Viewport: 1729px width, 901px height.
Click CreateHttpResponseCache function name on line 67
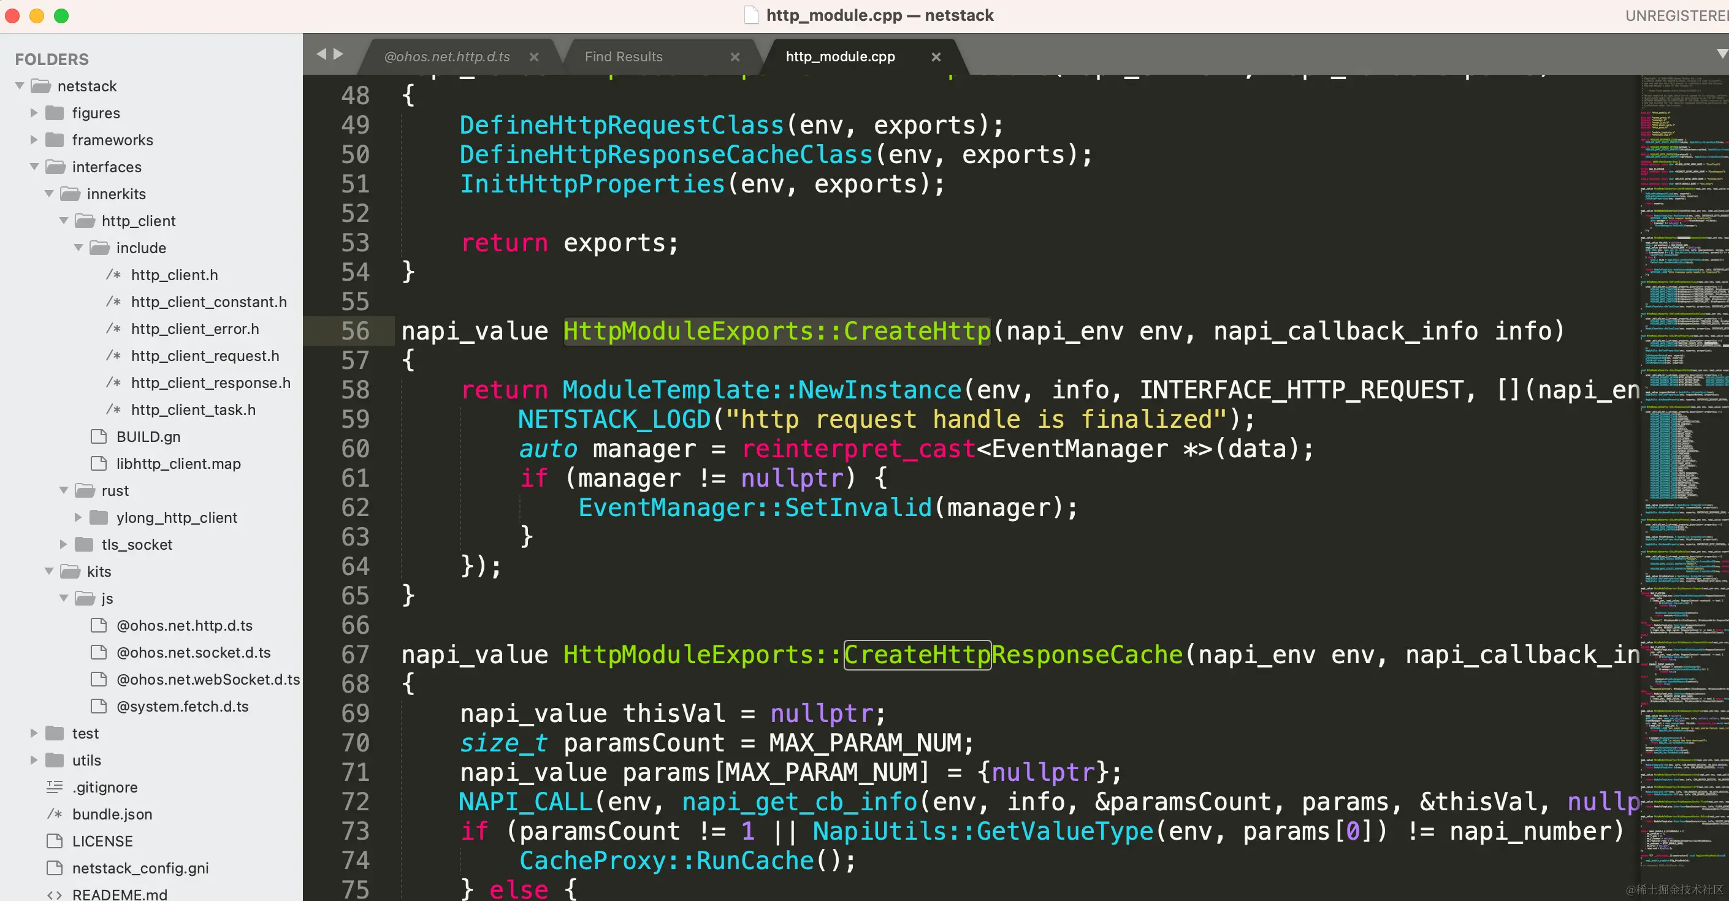(x=1013, y=654)
